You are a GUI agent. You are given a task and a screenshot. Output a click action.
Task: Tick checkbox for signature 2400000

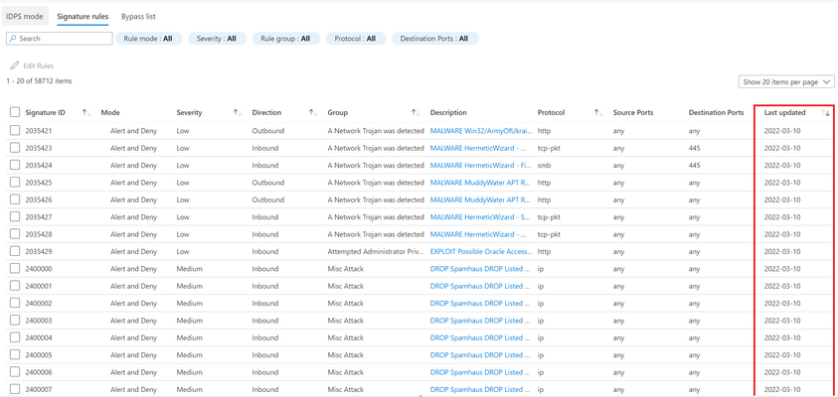click(x=15, y=268)
